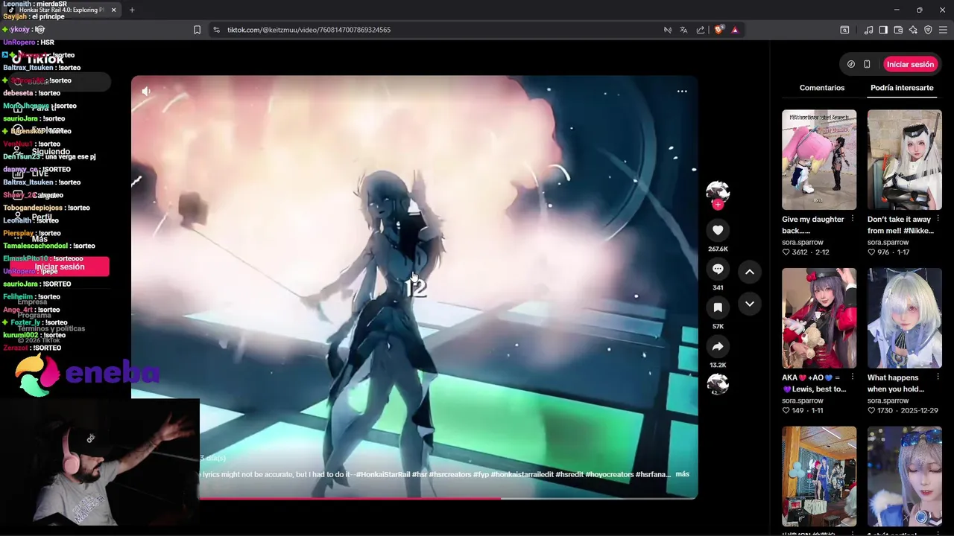Open the tab search icon in the browser toolbar
Screen dimensions: 954x536
point(844,30)
